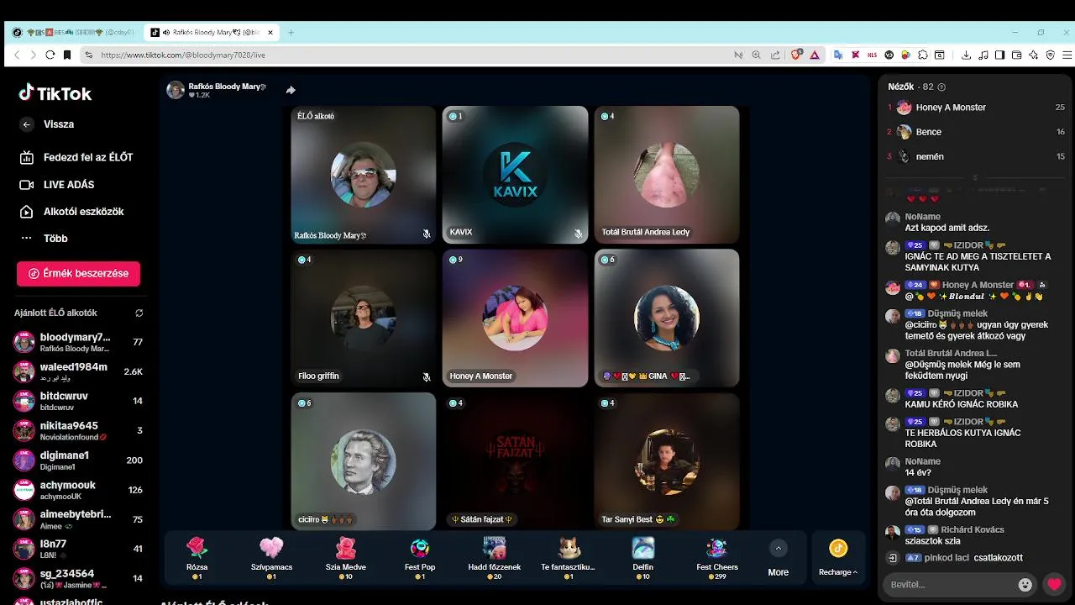Open the browser downloads icon
Viewport: 1075px width, 605px height.
coord(967,55)
